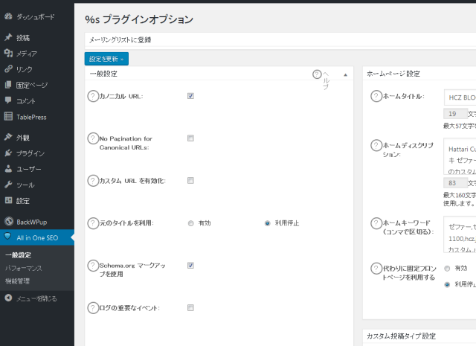The width and height of the screenshot is (476, 346).
Task: Click the BackWPup icon in sidebar
Action: coord(9,222)
